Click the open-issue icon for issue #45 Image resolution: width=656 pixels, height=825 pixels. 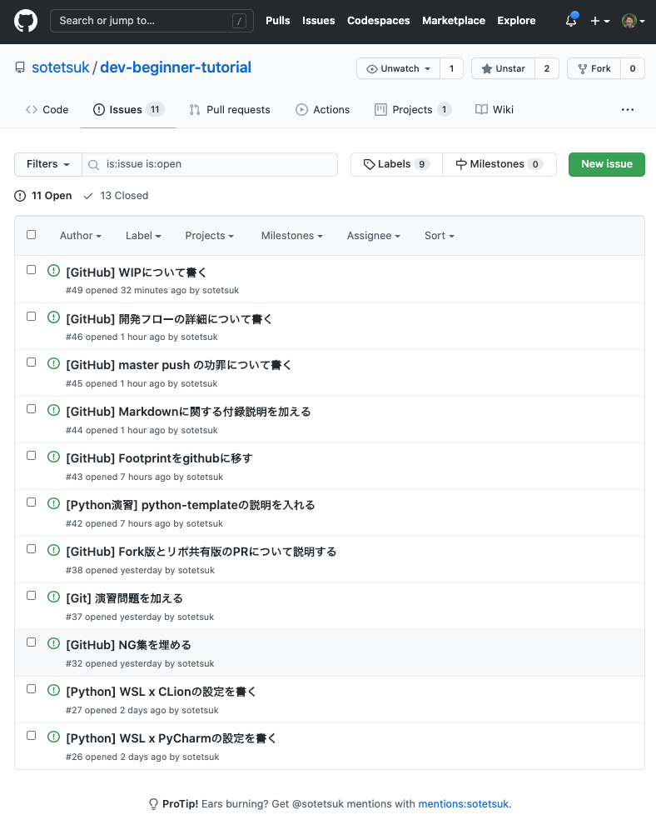[x=53, y=363]
